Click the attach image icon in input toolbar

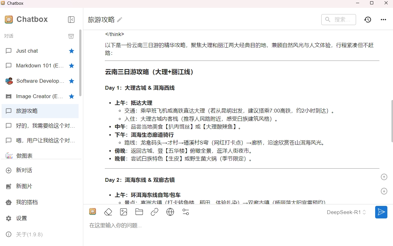pos(124,212)
